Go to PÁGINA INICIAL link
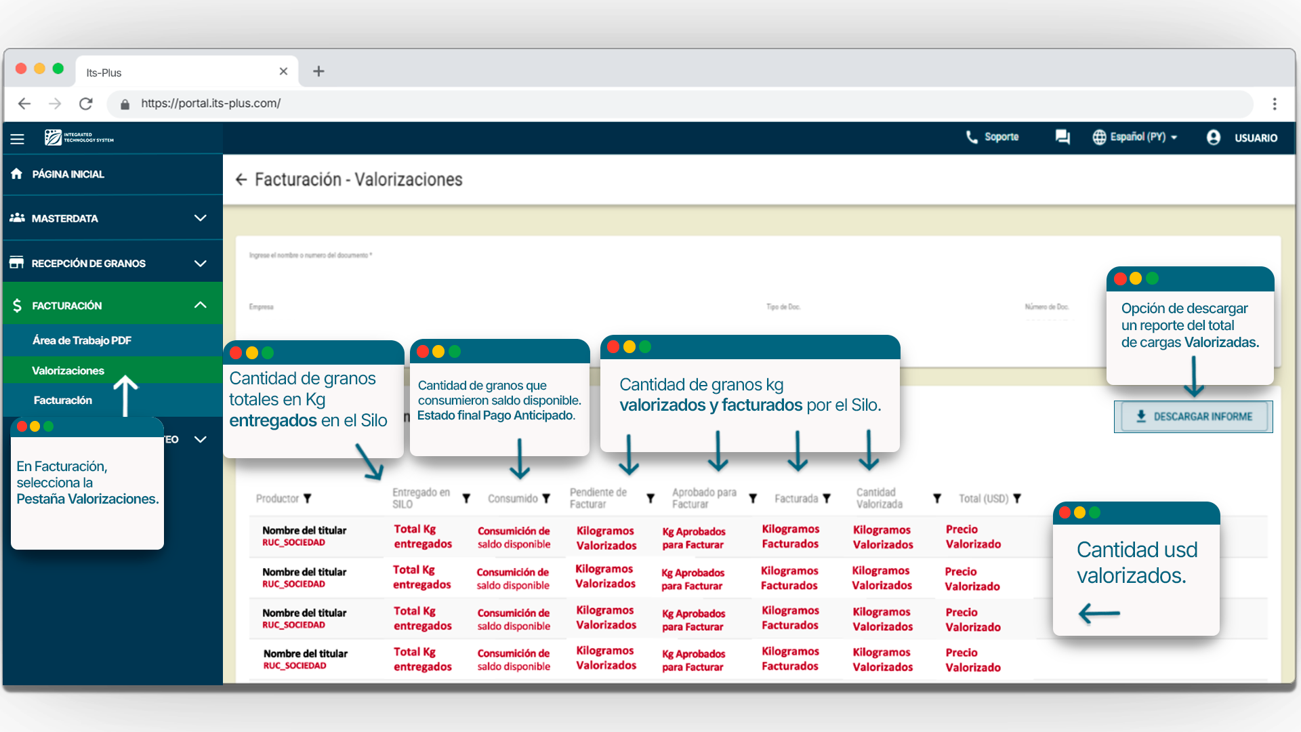The image size is (1301, 732). 68,174
